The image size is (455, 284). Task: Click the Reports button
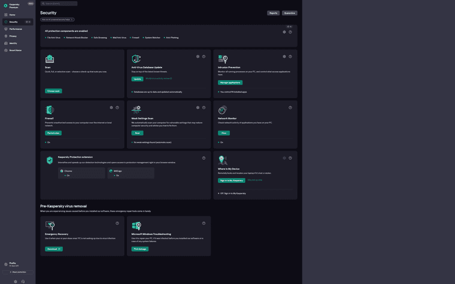click(x=273, y=13)
